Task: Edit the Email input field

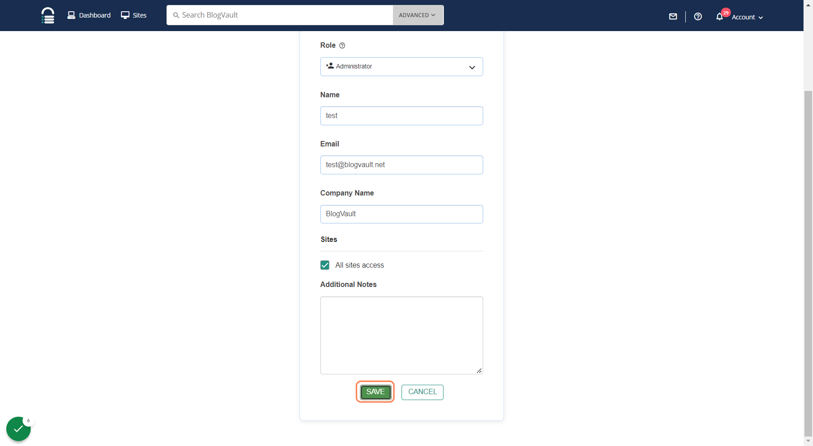Action: [402, 165]
